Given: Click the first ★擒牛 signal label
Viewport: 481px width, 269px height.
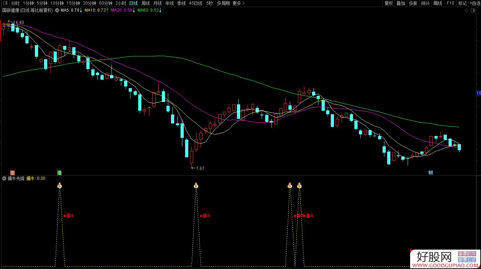Looking at the screenshot, I should click(69, 216).
